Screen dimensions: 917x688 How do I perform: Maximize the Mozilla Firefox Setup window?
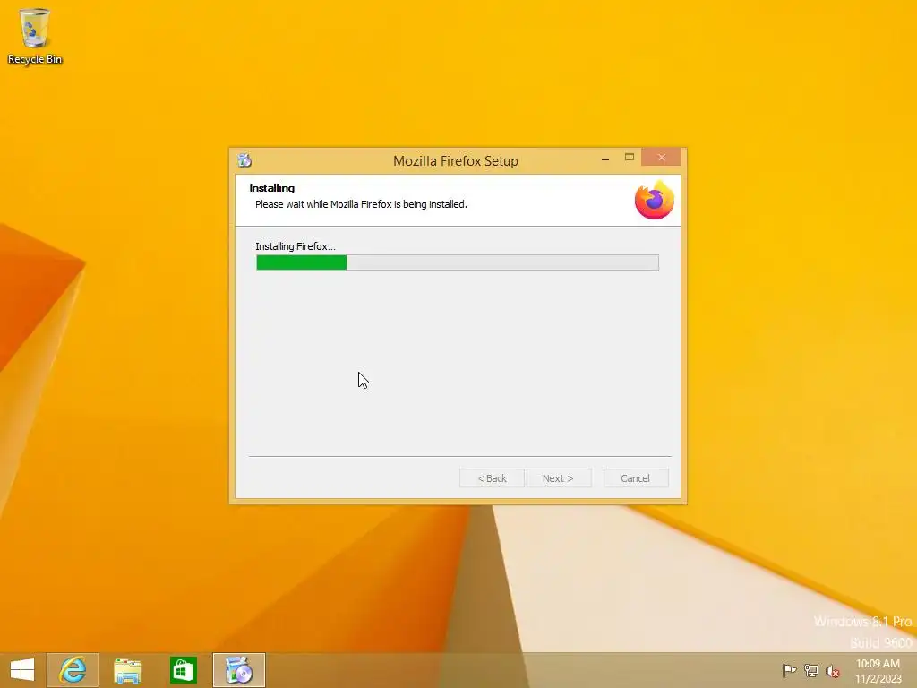click(x=630, y=158)
